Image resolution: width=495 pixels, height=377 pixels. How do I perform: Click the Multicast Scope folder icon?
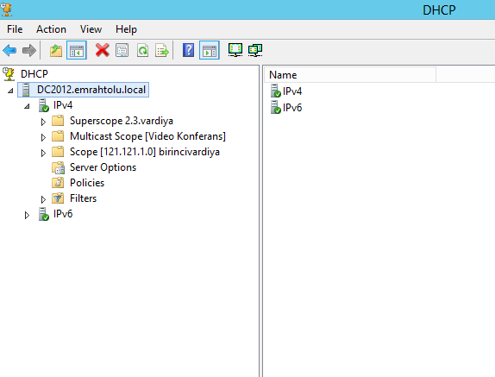(58, 135)
